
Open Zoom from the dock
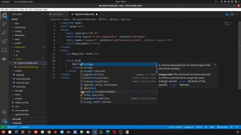[x=62, y=132]
